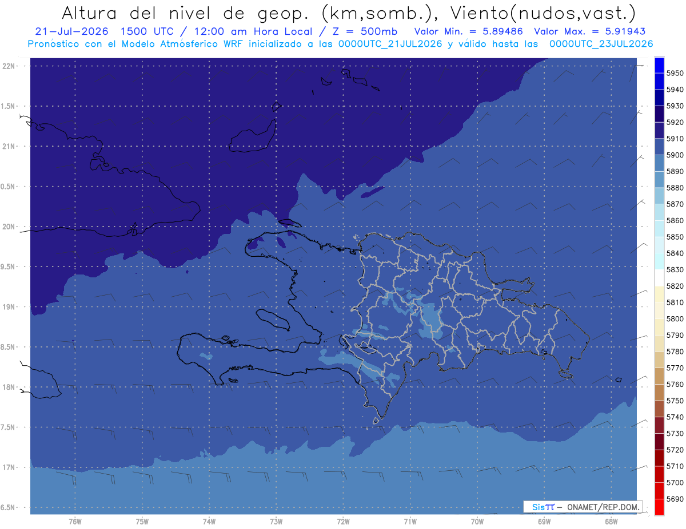The height and width of the screenshot is (529, 686).
Task: Click the 5870 legend label
Action: (675, 204)
